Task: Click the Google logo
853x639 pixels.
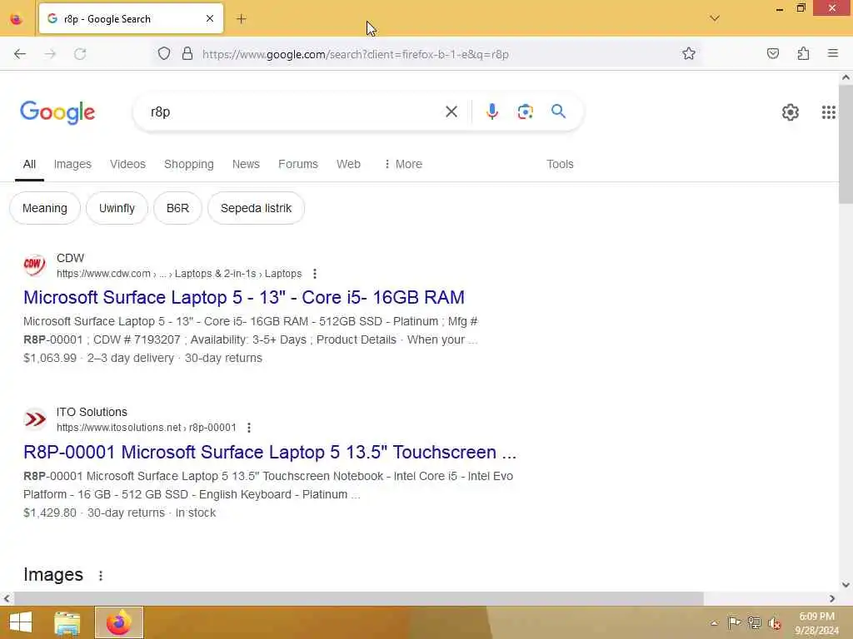Action: 57,112
